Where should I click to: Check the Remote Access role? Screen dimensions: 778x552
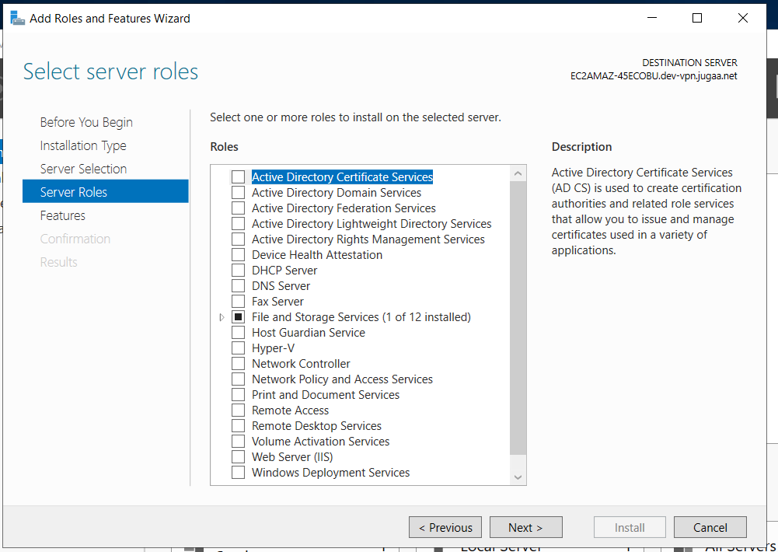tap(238, 411)
